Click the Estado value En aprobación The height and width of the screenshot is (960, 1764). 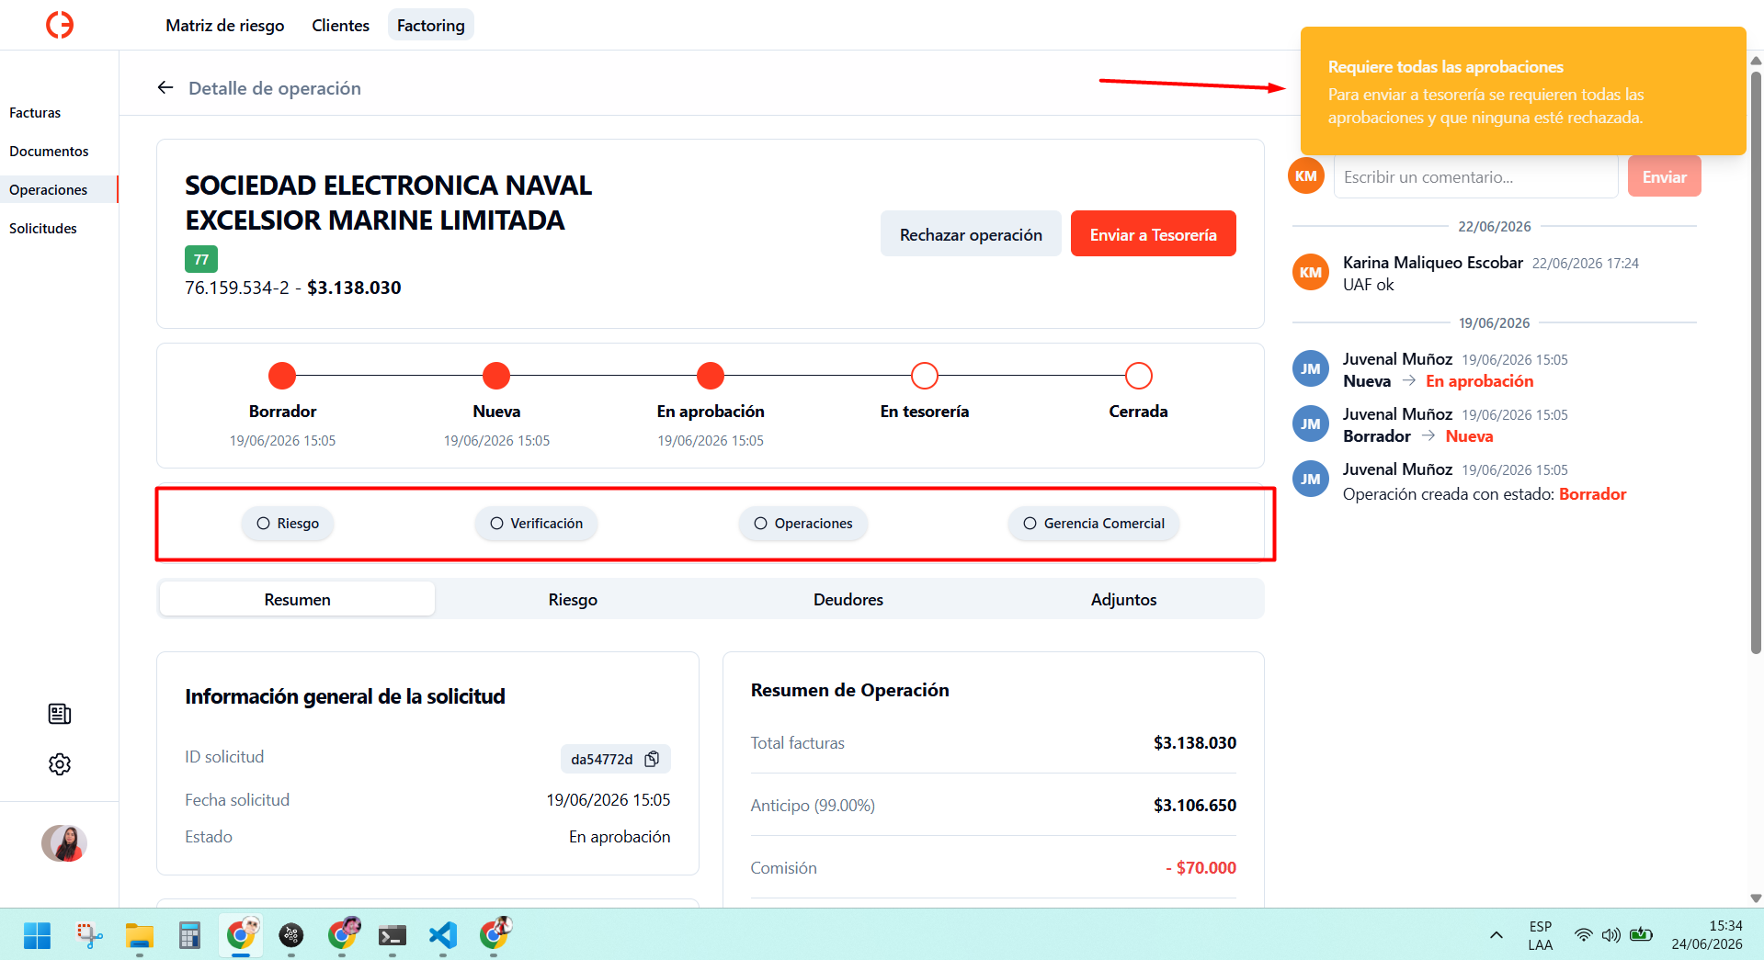(x=620, y=837)
